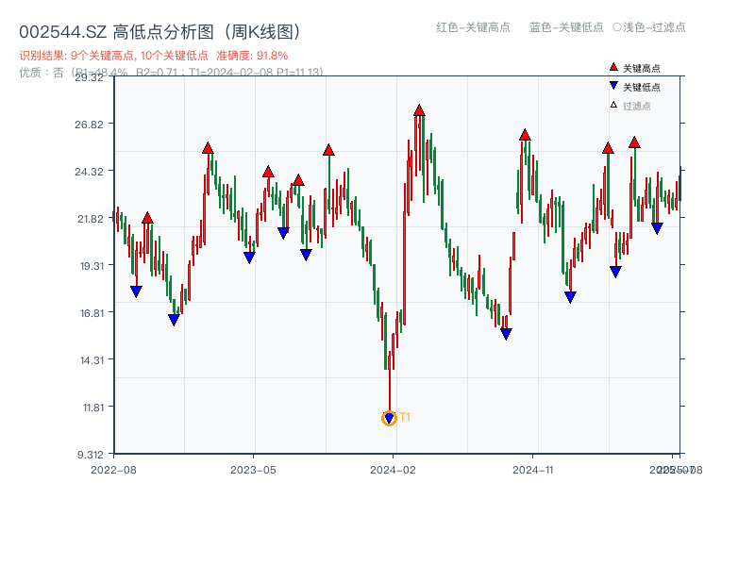This screenshot has height=566, width=755.
Task: Select the leftmost blue triangle low-point marker
Action: click(136, 290)
